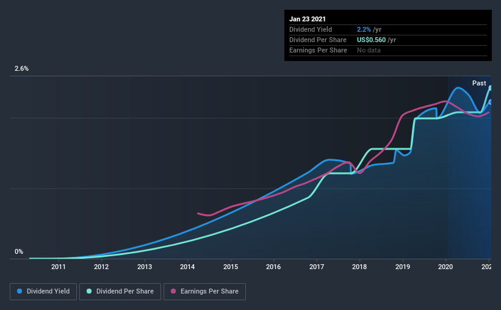Screen dimensions: 501x310
Task: Select the 2015 x-axis label
Action: click(x=231, y=267)
